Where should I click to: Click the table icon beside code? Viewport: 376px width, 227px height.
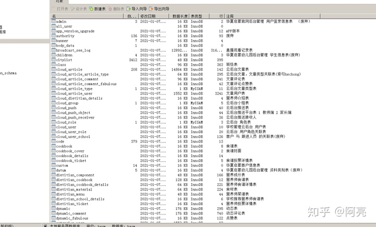point(53,141)
